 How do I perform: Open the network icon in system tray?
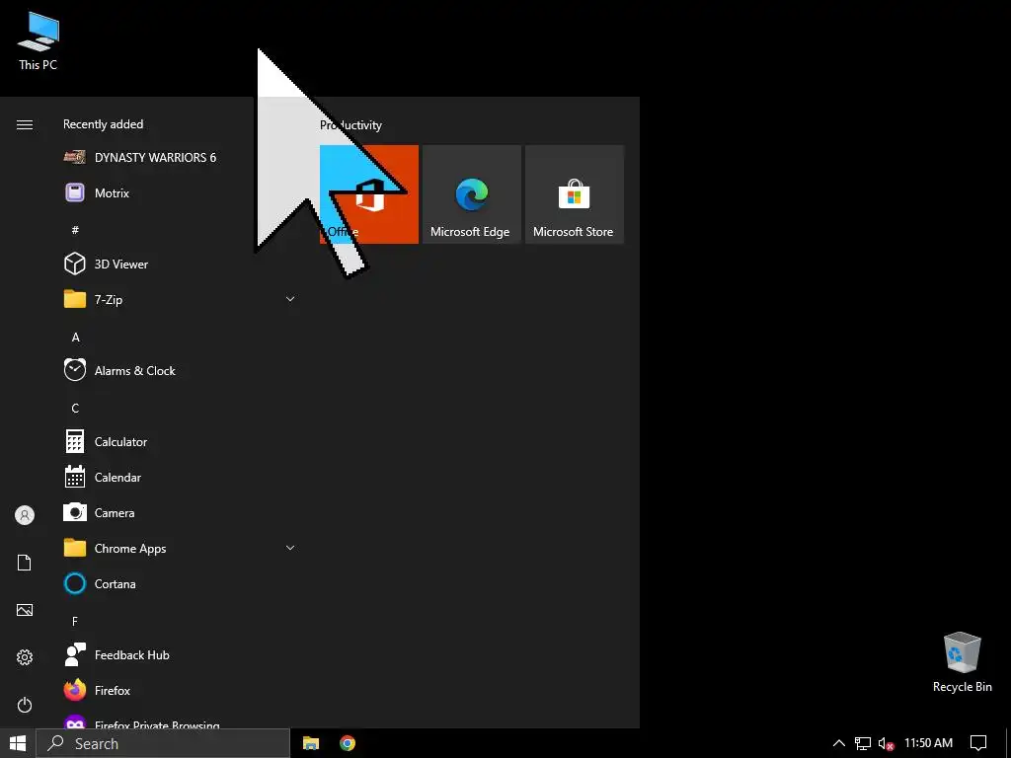click(863, 743)
